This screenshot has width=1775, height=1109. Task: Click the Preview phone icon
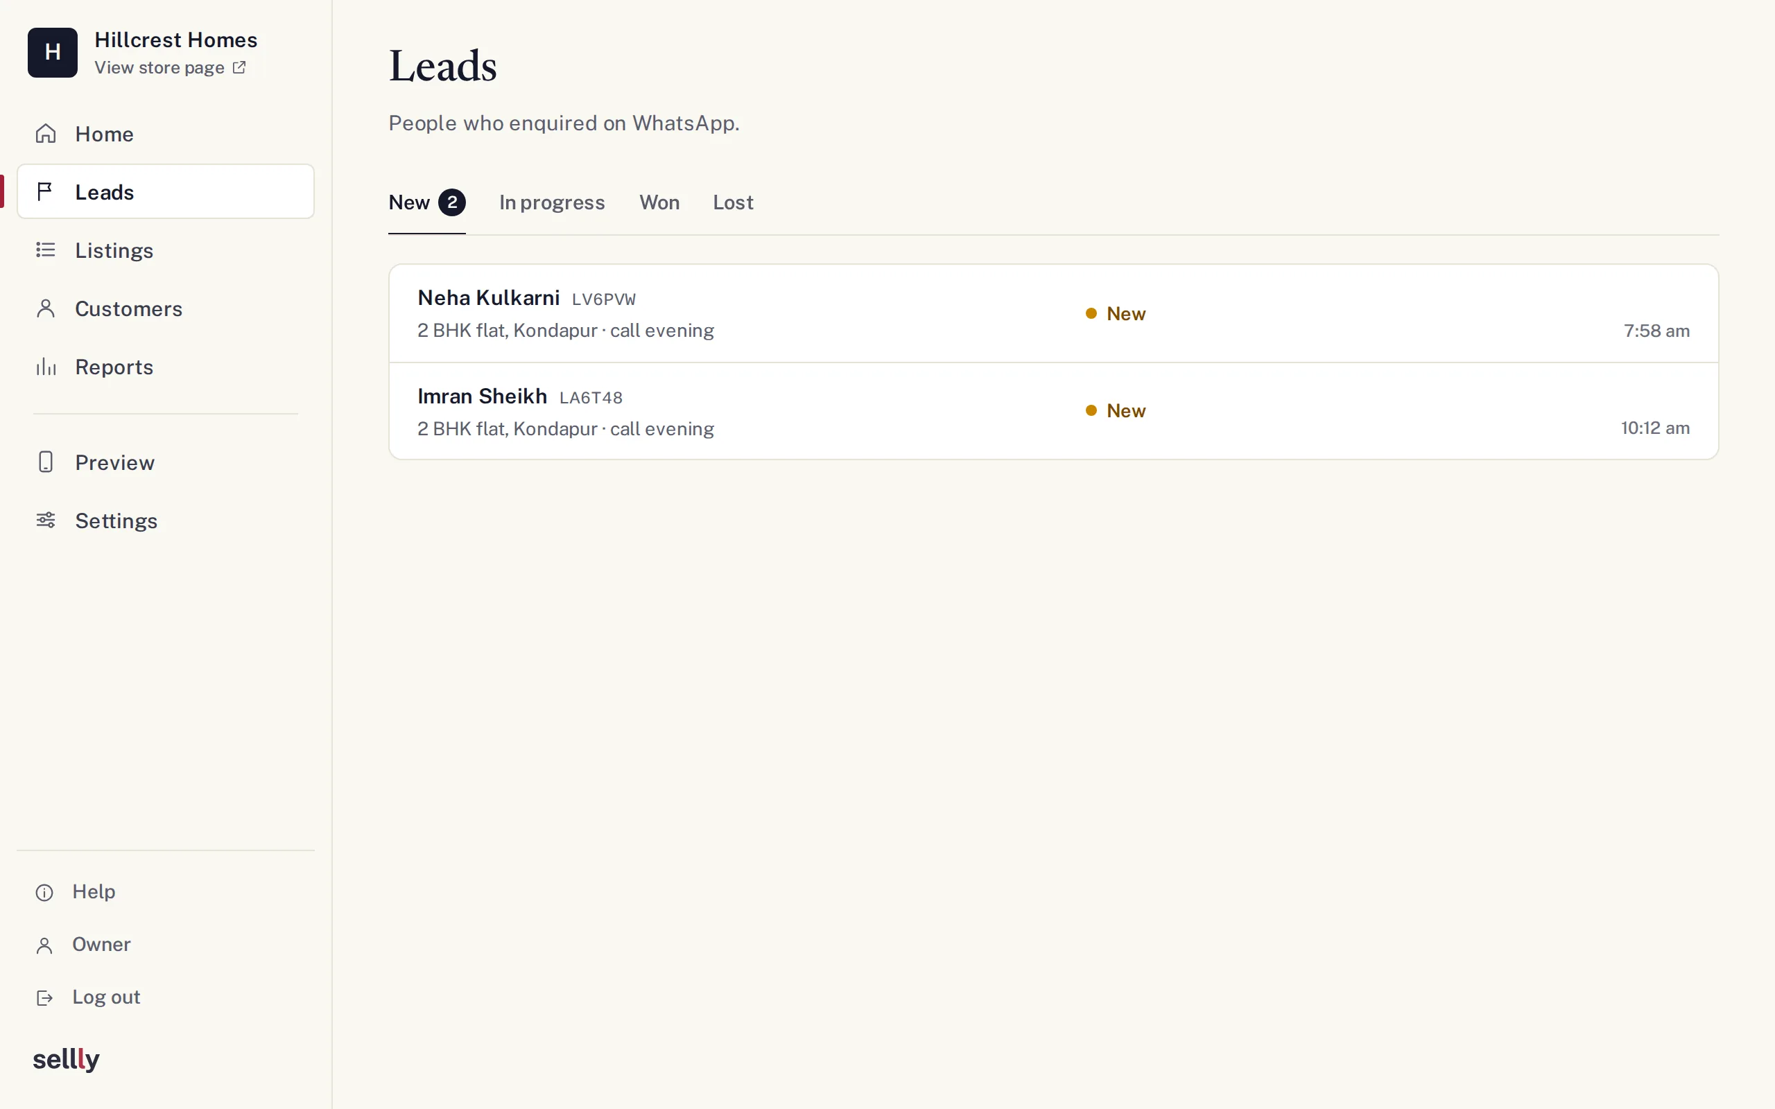click(46, 462)
